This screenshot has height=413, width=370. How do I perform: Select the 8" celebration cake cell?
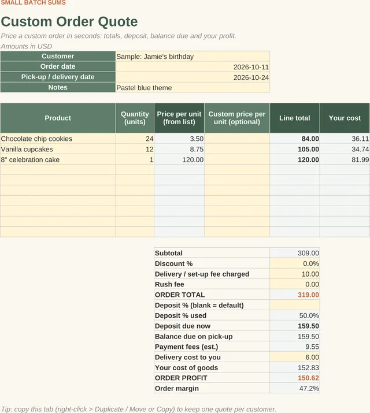tap(58, 159)
